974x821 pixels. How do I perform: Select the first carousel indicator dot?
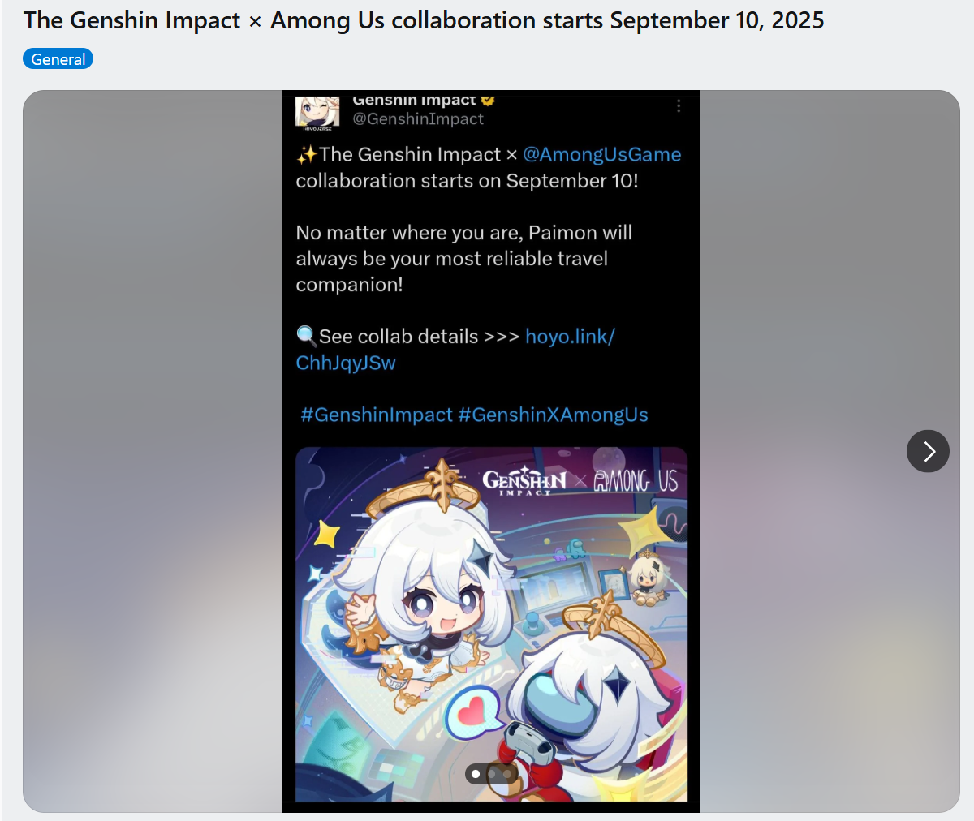[x=476, y=774]
